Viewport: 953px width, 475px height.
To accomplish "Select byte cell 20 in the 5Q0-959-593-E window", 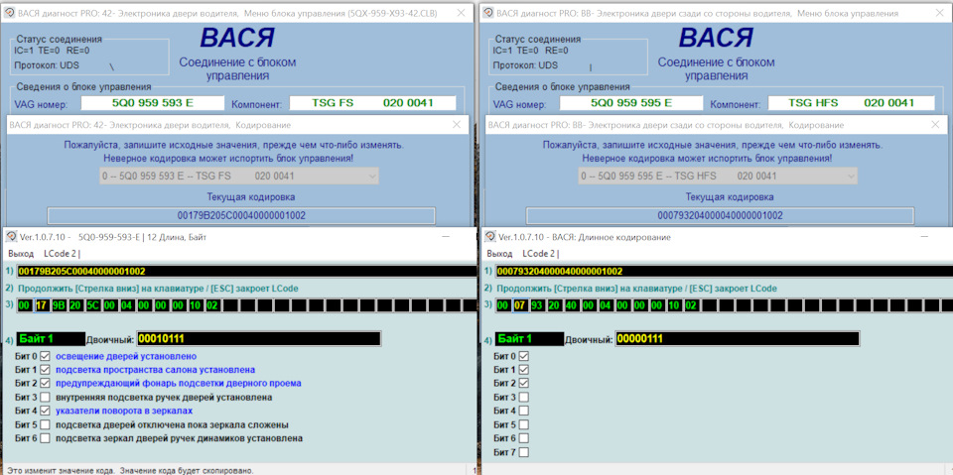I will click(x=76, y=305).
